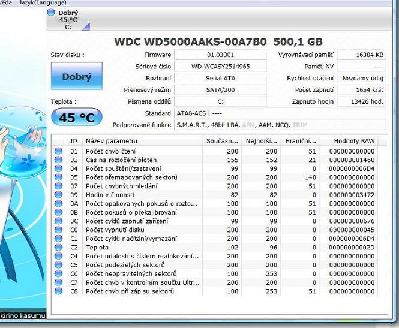Click RAW value 000000001460
Image resolution: width=399 pixels, height=328 pixels.
click(352, 160)
